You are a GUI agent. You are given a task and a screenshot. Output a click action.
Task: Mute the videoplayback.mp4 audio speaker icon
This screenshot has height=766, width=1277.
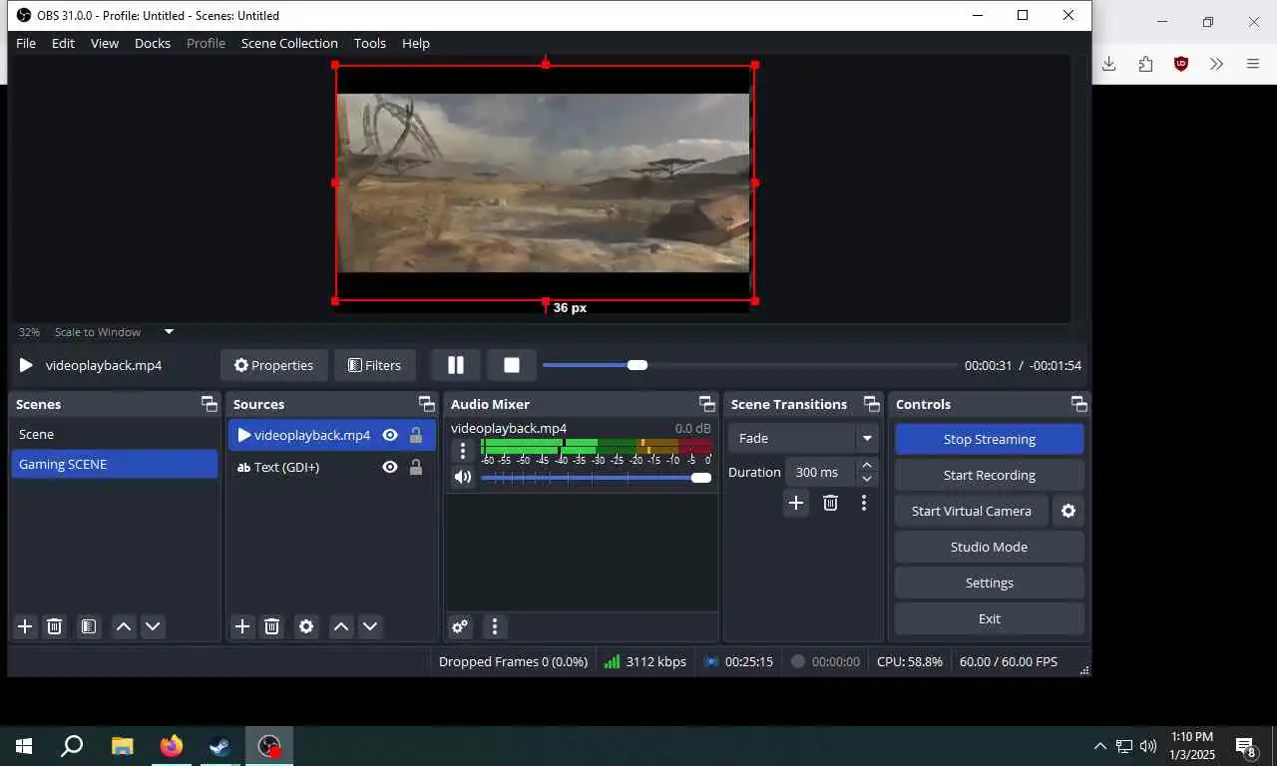tap(463, 477)
